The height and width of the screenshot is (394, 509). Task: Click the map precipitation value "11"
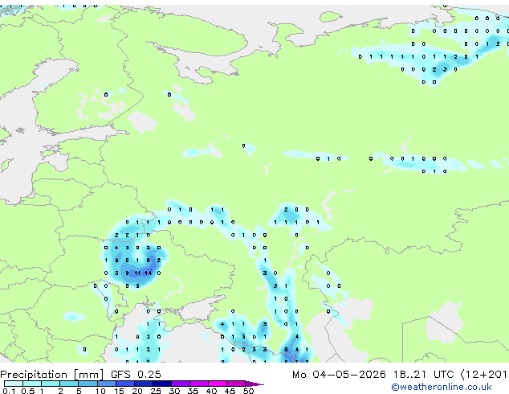tap(137, 273)
